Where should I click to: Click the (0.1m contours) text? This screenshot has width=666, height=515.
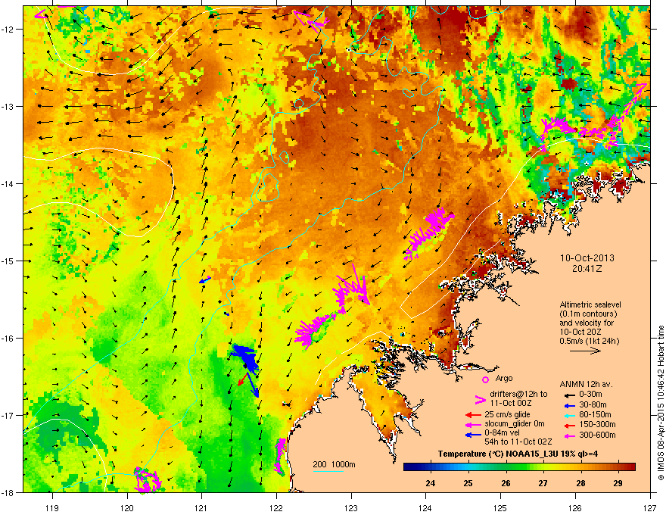588,314
